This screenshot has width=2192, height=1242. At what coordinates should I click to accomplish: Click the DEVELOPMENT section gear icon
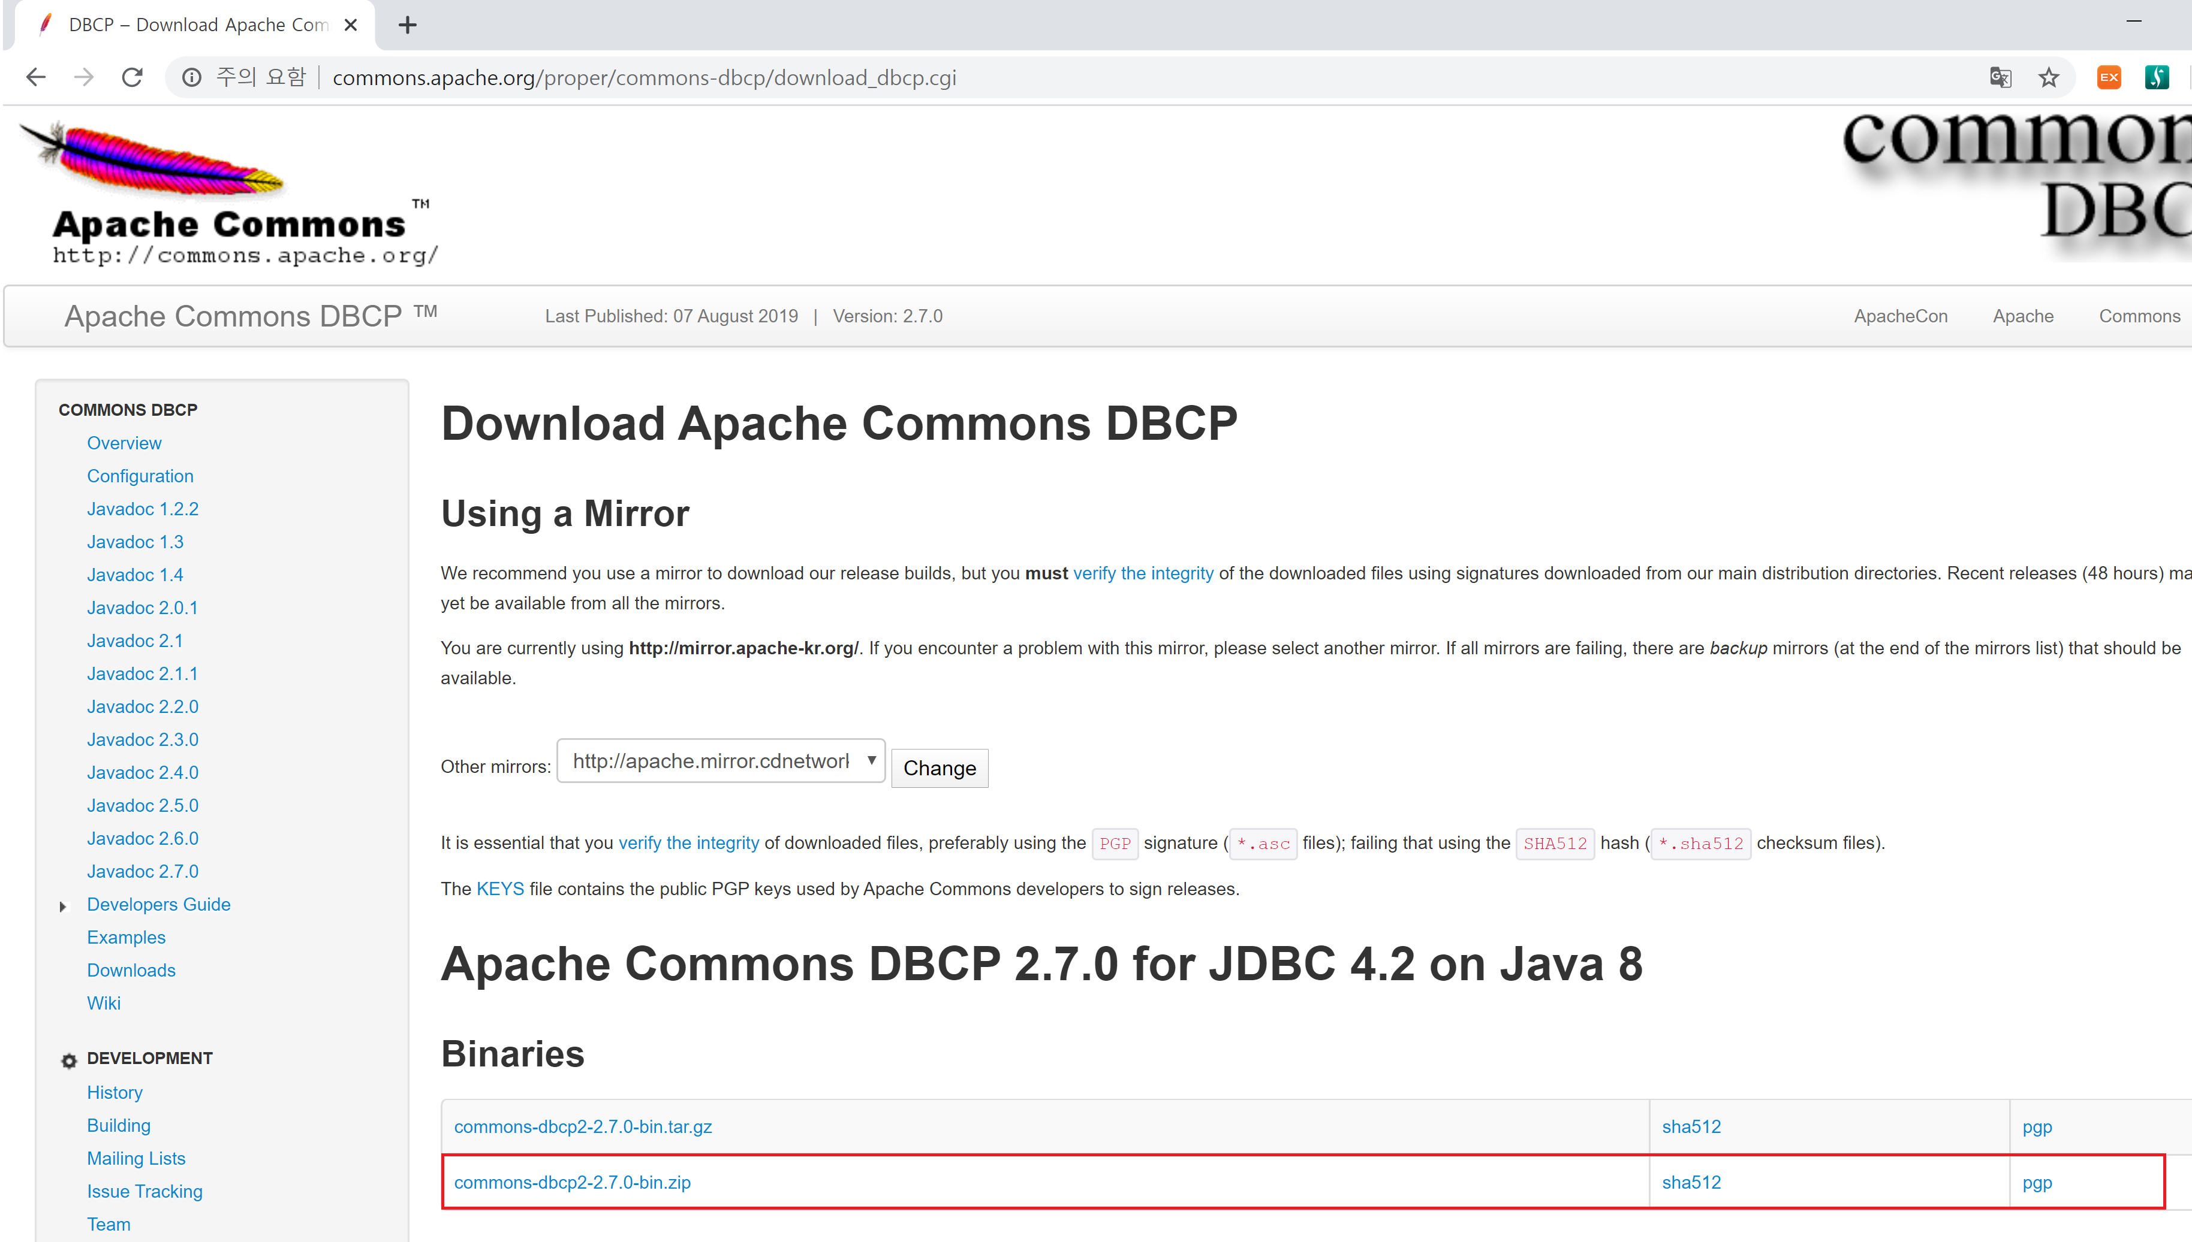[x=69, y=1060]
